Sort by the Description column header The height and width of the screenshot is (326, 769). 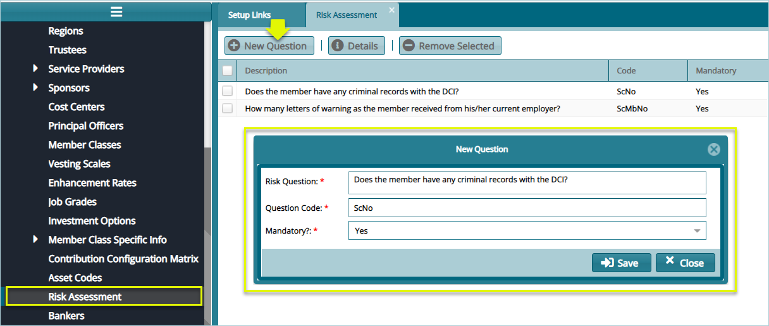424,71
